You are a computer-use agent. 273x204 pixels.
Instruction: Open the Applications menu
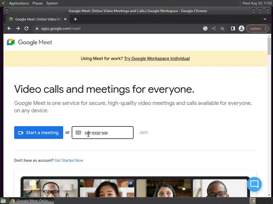coord(19,3)
